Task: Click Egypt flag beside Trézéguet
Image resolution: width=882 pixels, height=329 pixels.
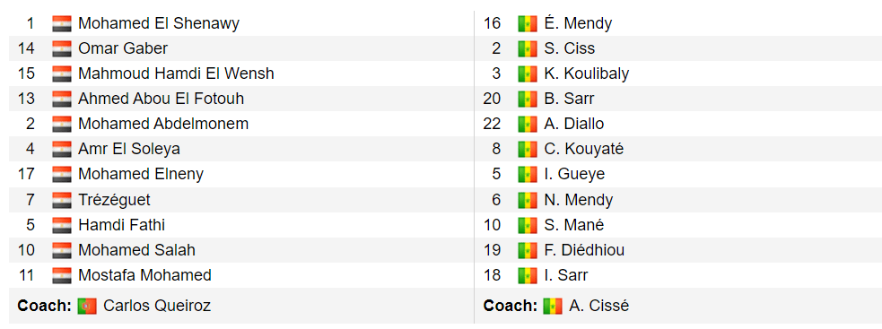Action: (x=61, y=200)
